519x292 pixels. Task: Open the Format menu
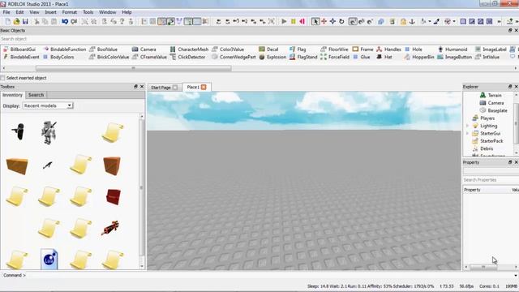pyautogui.click(x=70, y=12)
